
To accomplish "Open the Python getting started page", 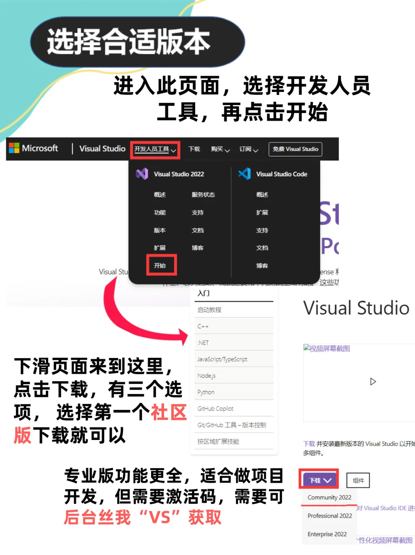I will 206,392.
